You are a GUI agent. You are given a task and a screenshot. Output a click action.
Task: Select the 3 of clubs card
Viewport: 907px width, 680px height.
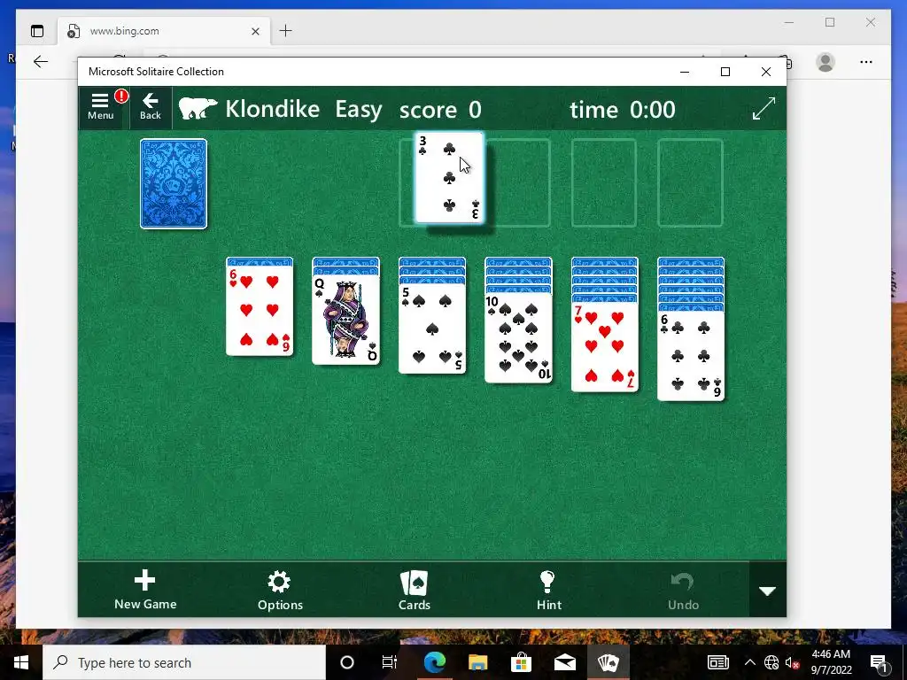pyautogui.click(x=449, y=177)
